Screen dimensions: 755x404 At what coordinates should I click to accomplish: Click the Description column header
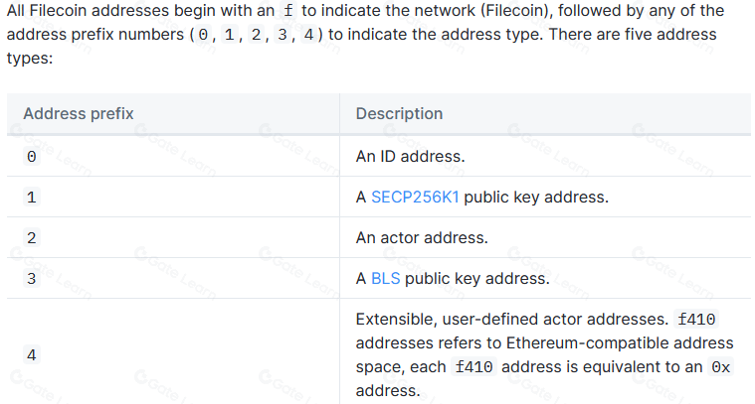[399, 113]
